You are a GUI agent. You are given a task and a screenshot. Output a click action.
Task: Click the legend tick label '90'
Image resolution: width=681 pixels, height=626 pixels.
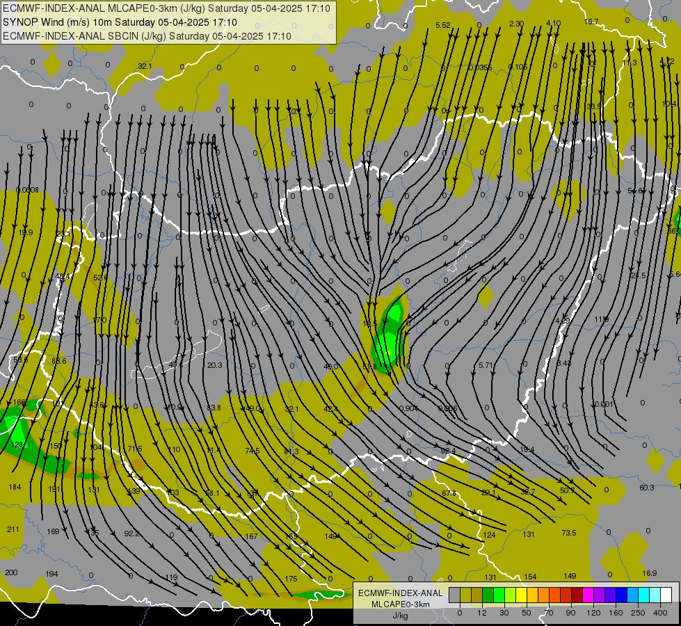pos(570,613)
